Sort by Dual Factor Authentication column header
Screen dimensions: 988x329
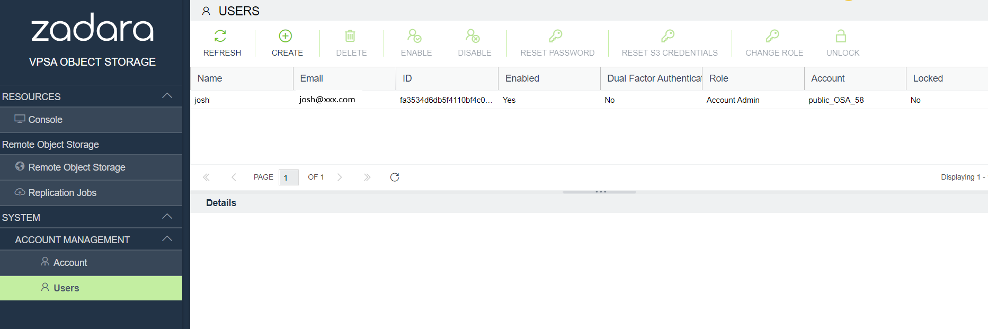point(652,78)
